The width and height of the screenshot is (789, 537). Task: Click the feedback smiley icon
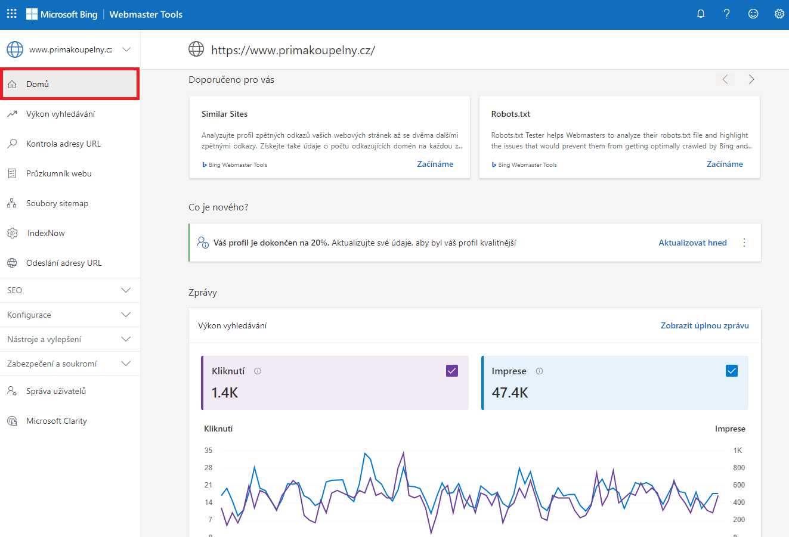tap(753, 14)
